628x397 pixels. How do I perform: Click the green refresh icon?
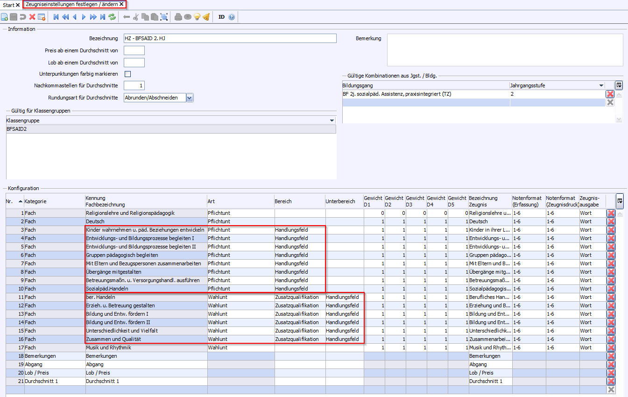tap(112, 17)
